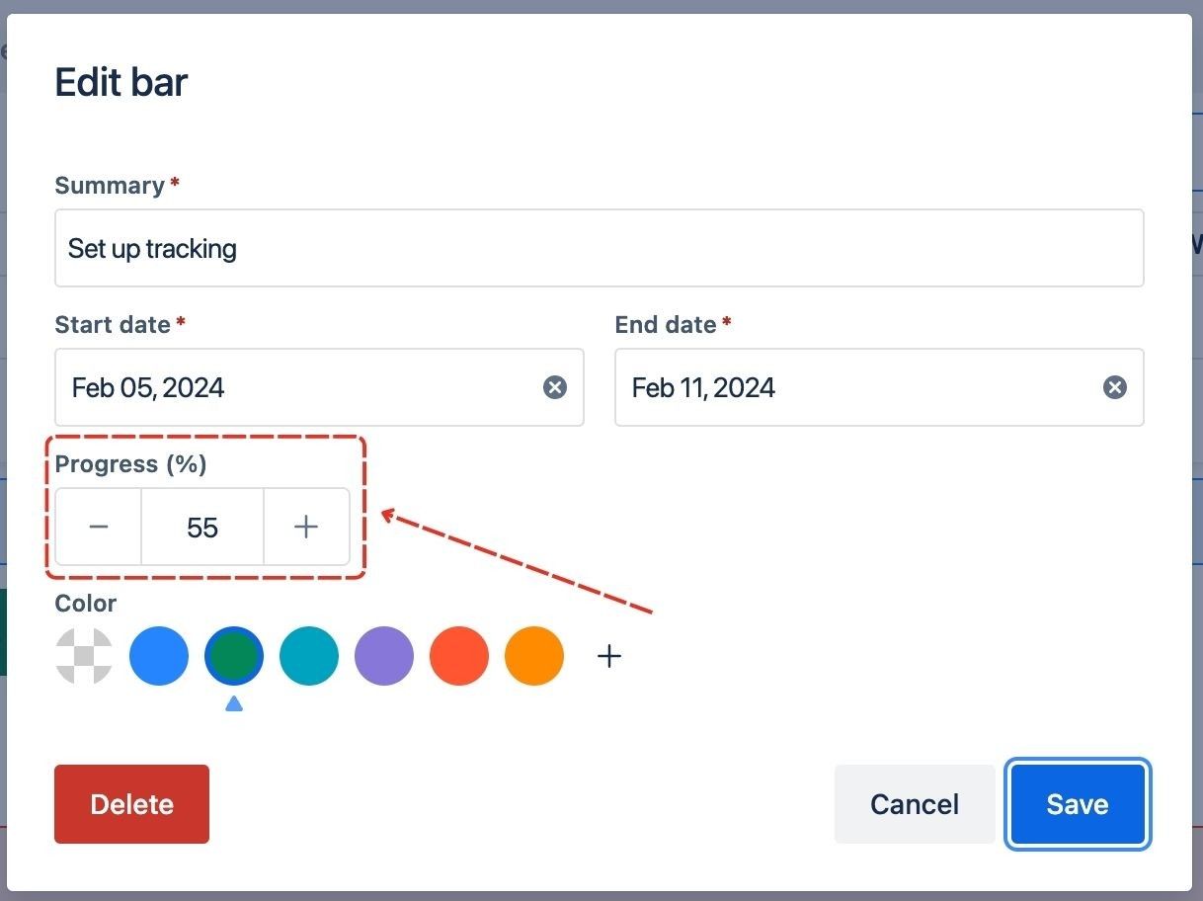Clear the End date field
The width and height of the screenshot is (1203, 901).
coord(1114,387)
